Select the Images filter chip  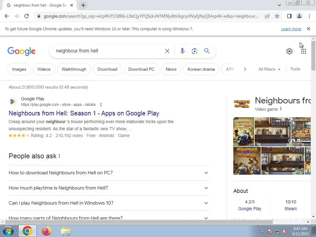point(19,69)
